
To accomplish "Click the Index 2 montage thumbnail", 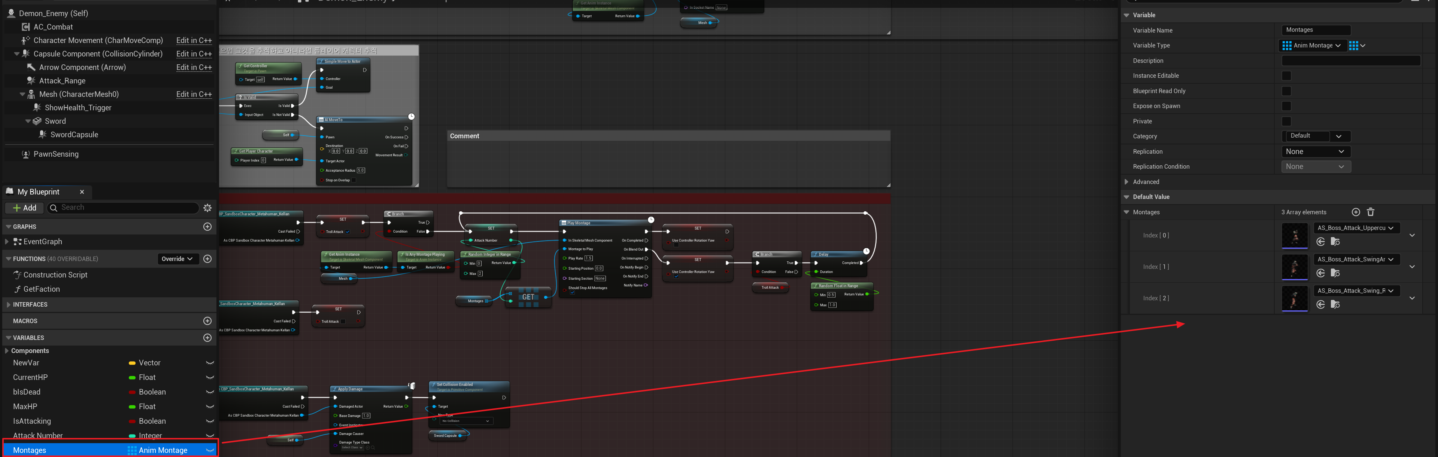I will [1294, 298].
